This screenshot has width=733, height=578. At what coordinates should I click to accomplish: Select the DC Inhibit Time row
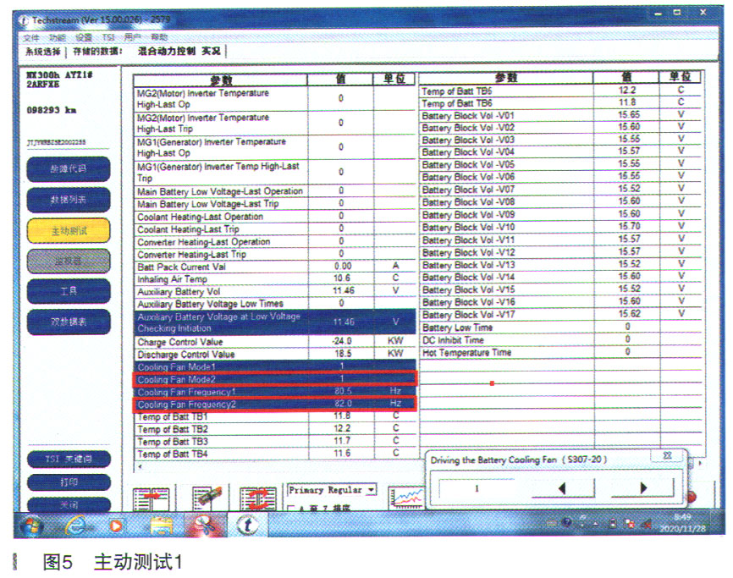click(560, 339)
